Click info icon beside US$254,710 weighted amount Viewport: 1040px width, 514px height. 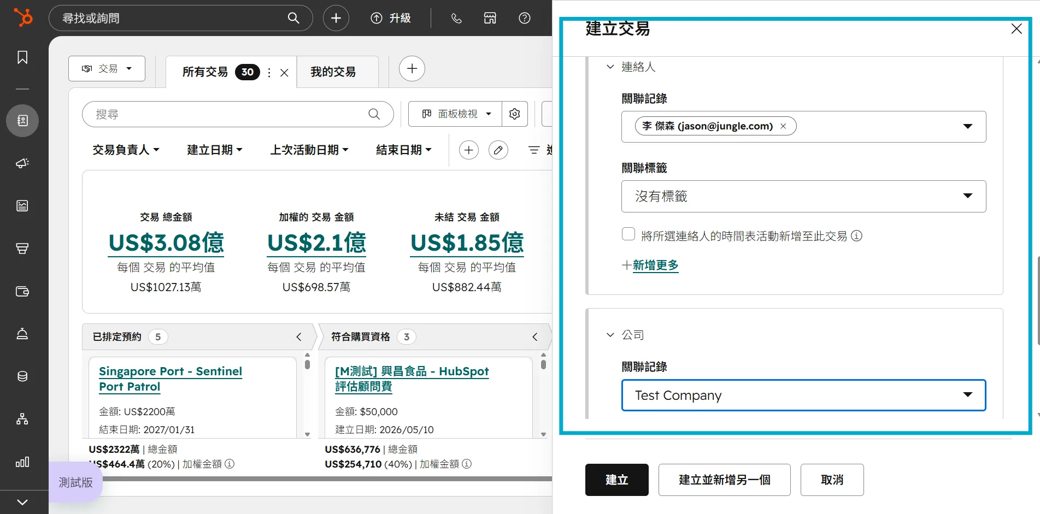(467, 464)
